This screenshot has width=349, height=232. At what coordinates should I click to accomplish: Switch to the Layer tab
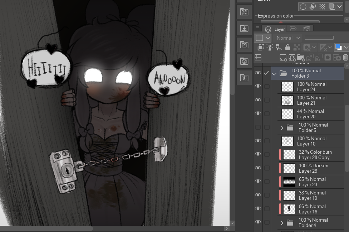click(275, 29)
